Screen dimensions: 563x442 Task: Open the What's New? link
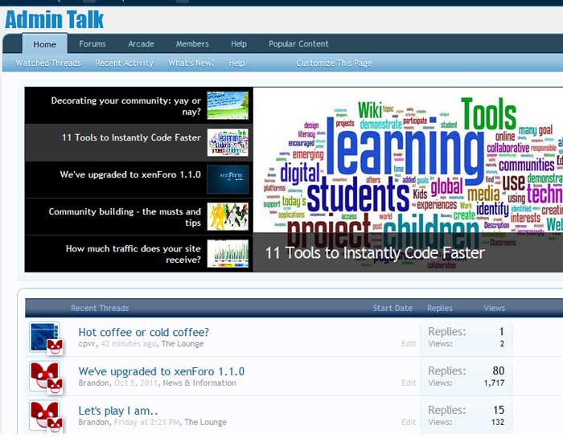pos(191,63)
